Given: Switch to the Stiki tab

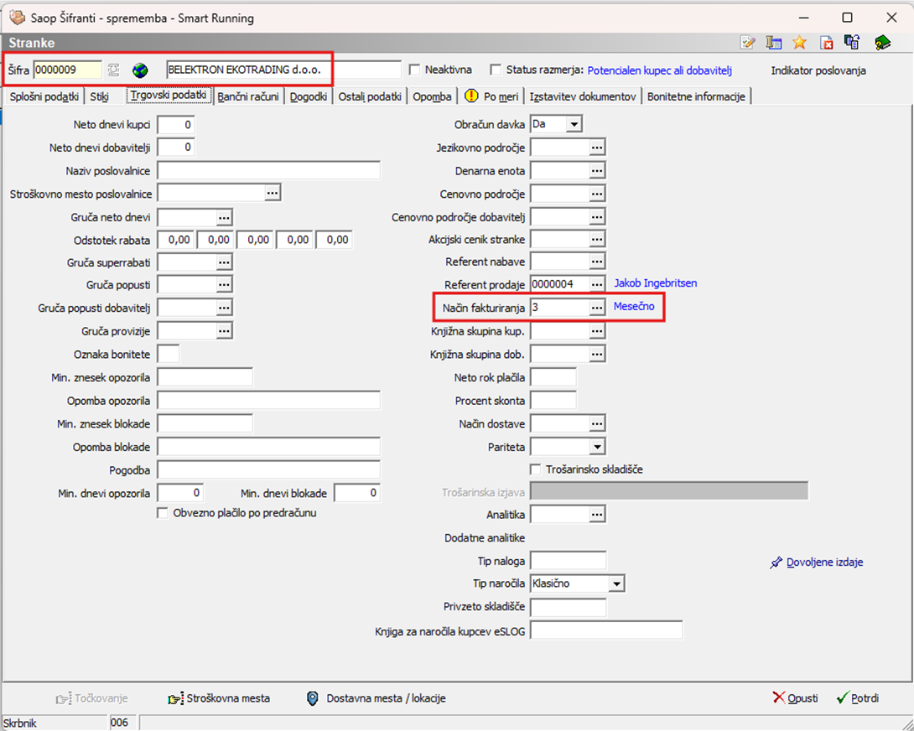Looking at the screenshot, I should [100, 96].
